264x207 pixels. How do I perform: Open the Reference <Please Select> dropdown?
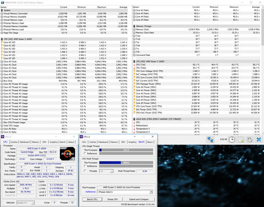125,192
